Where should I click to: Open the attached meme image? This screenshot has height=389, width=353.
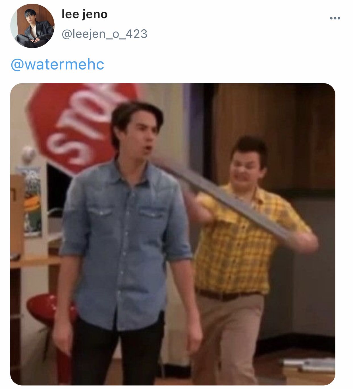coord(173,234)
